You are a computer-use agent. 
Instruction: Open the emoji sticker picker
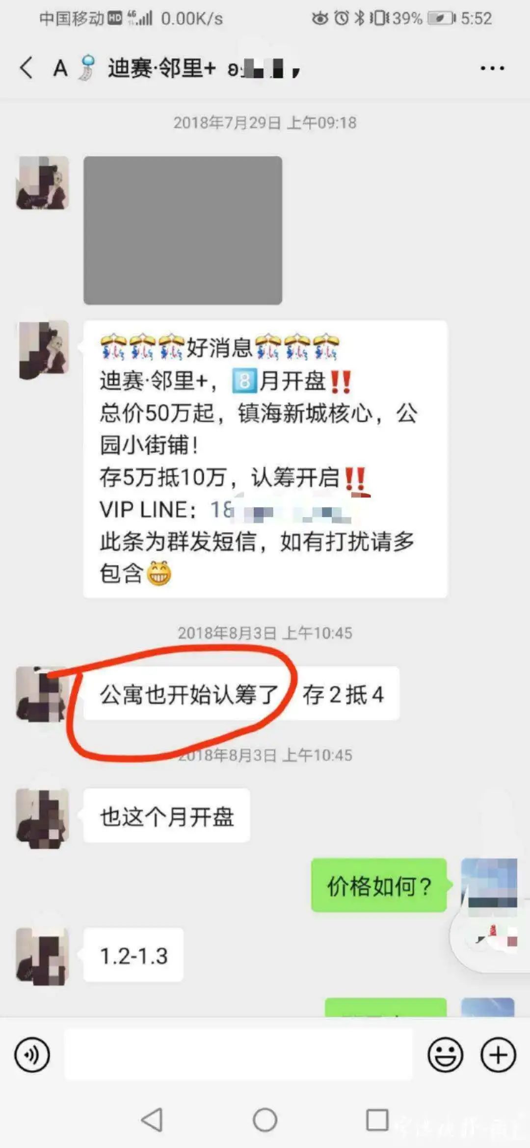coord(445,1054)
